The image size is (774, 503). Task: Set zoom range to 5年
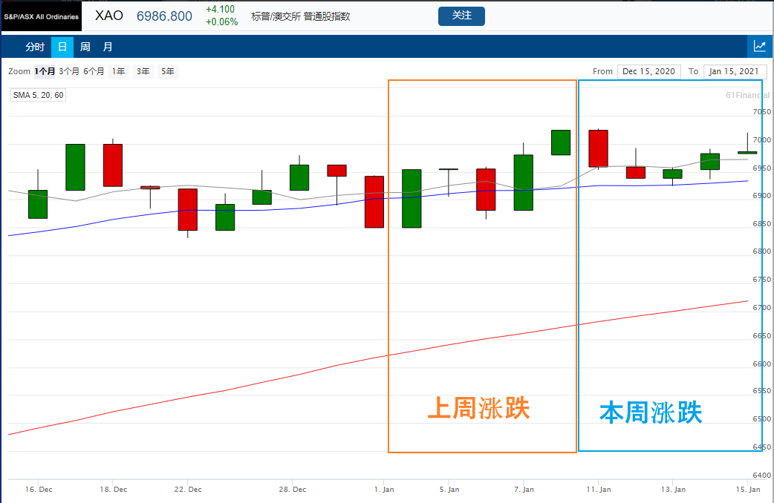168,71
